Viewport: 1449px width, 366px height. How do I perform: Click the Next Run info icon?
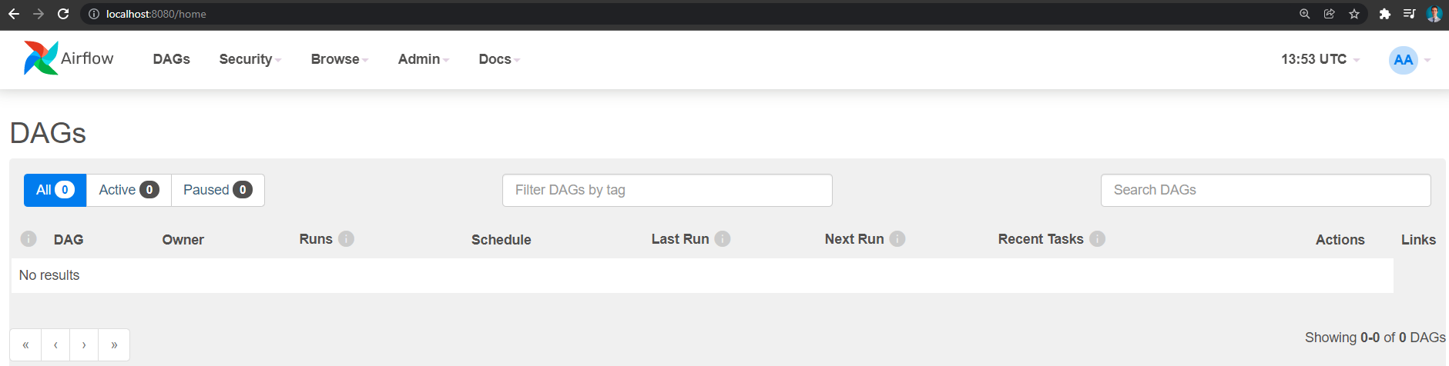pyautogui.click(x=897, y=239)
